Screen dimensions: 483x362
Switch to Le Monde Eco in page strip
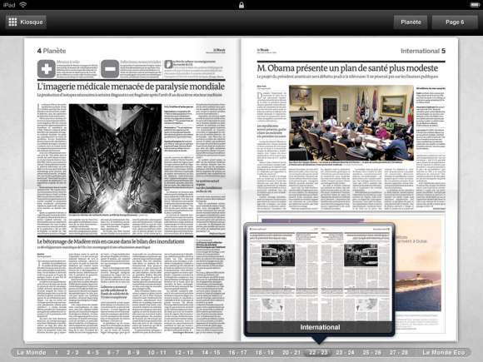[443, 353]
